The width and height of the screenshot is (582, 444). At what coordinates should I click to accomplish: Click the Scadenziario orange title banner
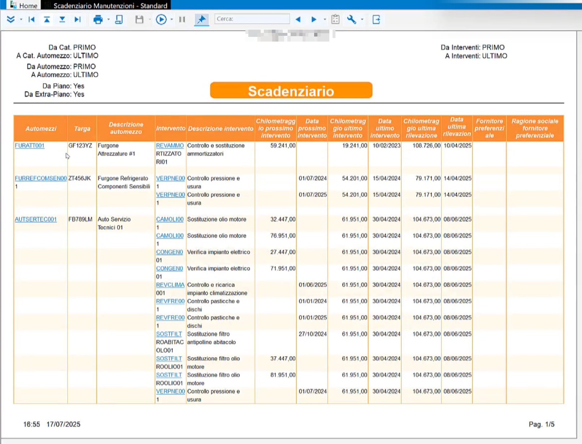point(291,90)
